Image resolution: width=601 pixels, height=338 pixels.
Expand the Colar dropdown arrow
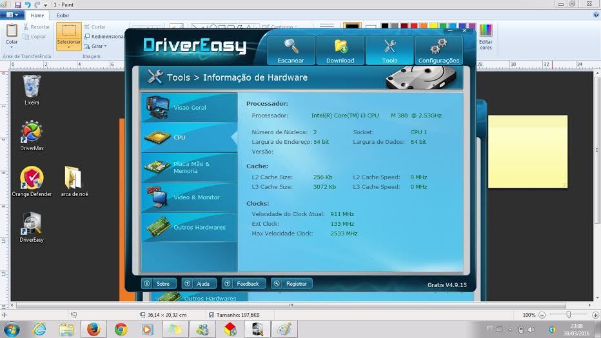[x=12, y=47]
